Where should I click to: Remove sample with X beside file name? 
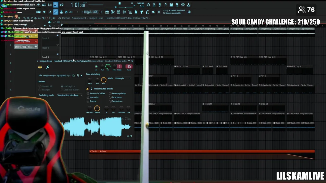(x=81, y=75)
